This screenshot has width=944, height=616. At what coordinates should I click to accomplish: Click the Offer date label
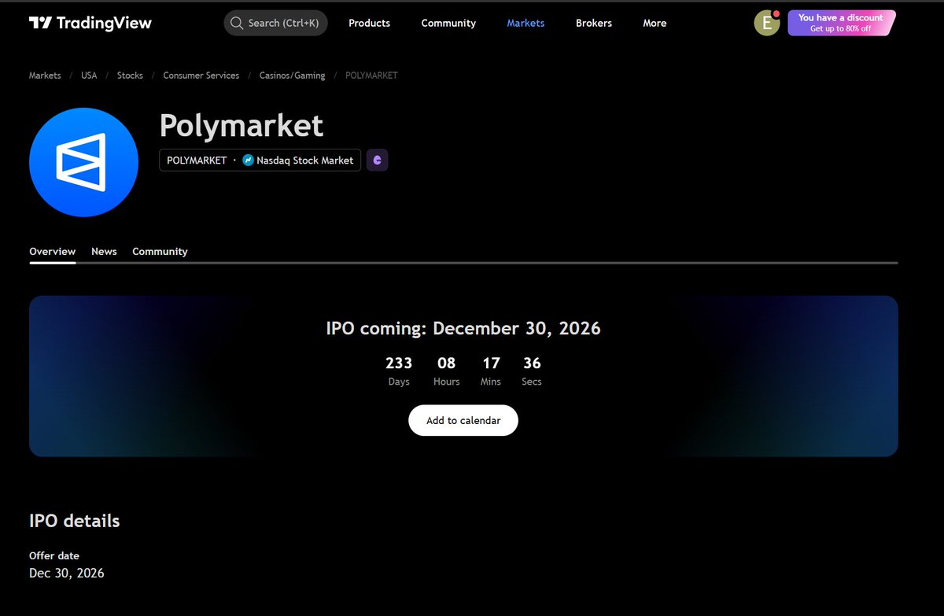click(x=54, y=555)
